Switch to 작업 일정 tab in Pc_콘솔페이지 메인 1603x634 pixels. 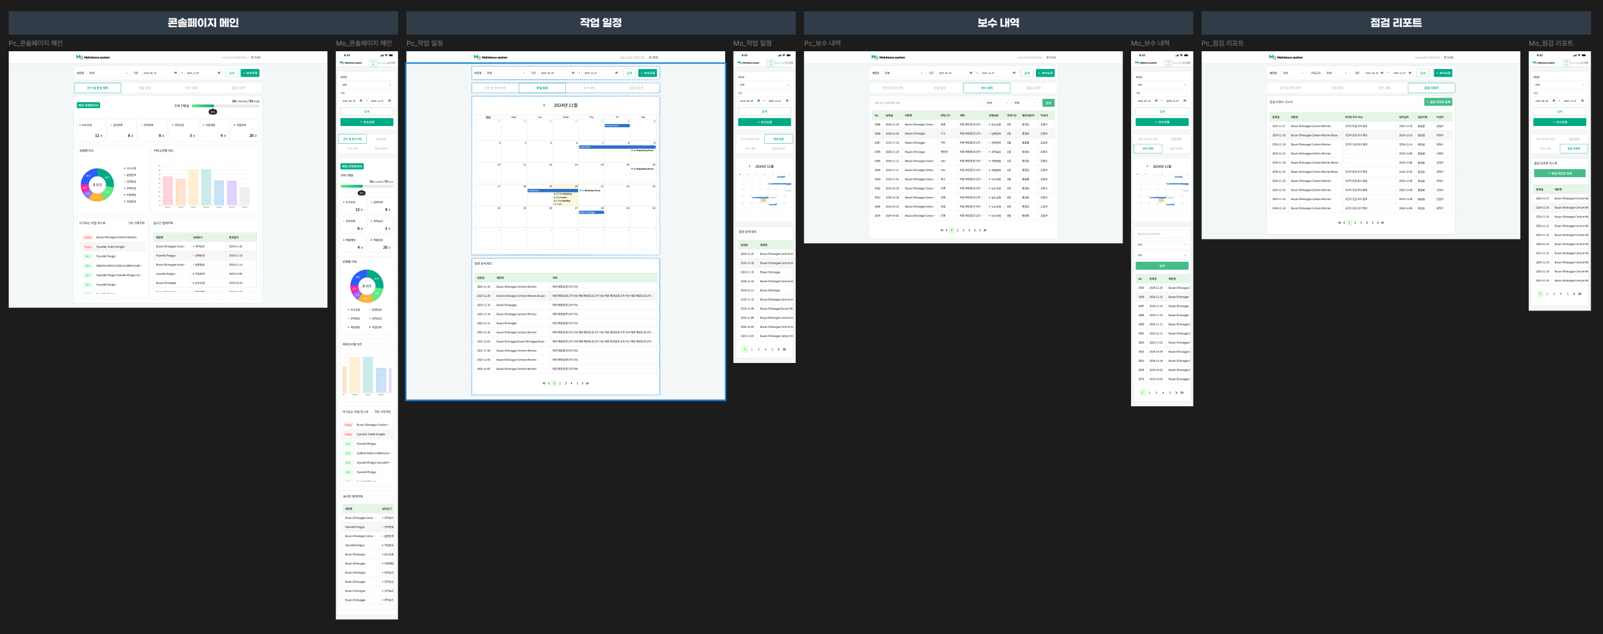[x=145, y=88]
